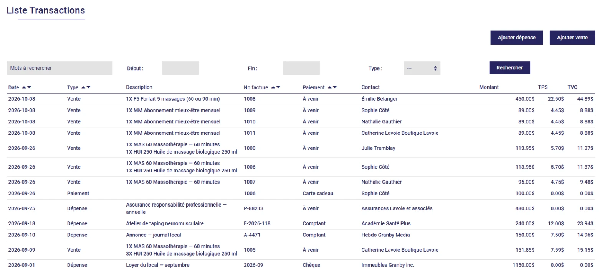Click Assurance responsabilité professionnelle description
602x269 pixels.
point(176,208)
